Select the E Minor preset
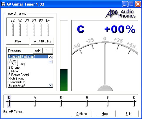Screen dimensions: 142x119 [x=28, y=71]
